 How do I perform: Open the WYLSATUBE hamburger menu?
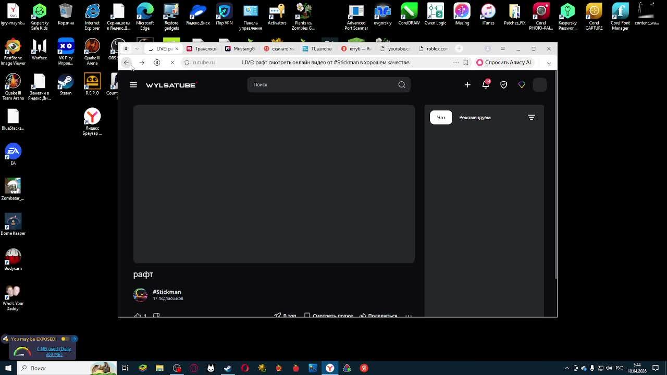tap(133, 85)
